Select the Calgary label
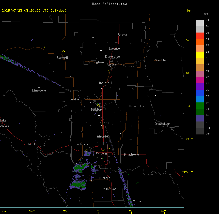Viewport: 219px width, 214px height. pos(102,153)
